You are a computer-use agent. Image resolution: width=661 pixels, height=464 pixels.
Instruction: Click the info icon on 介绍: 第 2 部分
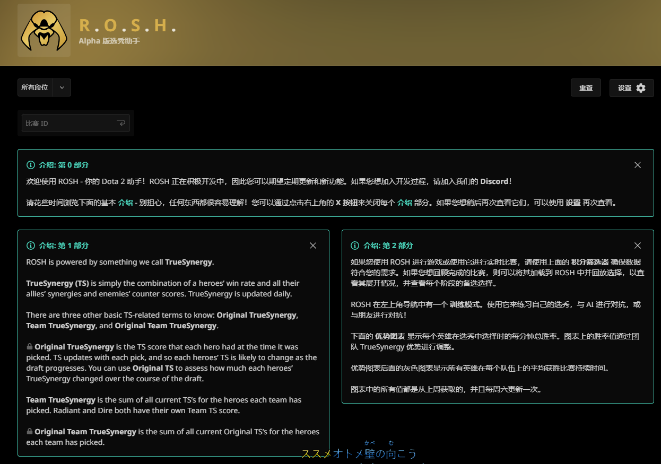tap(354, 246)
